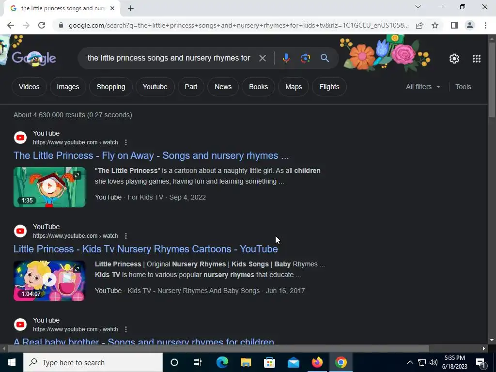
Task: Share this page icon in address bar
Action: tap(419, 25)
